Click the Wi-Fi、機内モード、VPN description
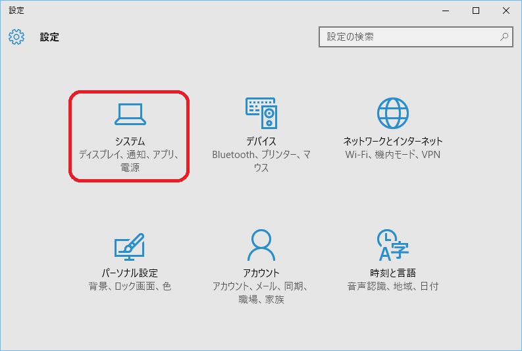522x351 pixels. point(393,155)
